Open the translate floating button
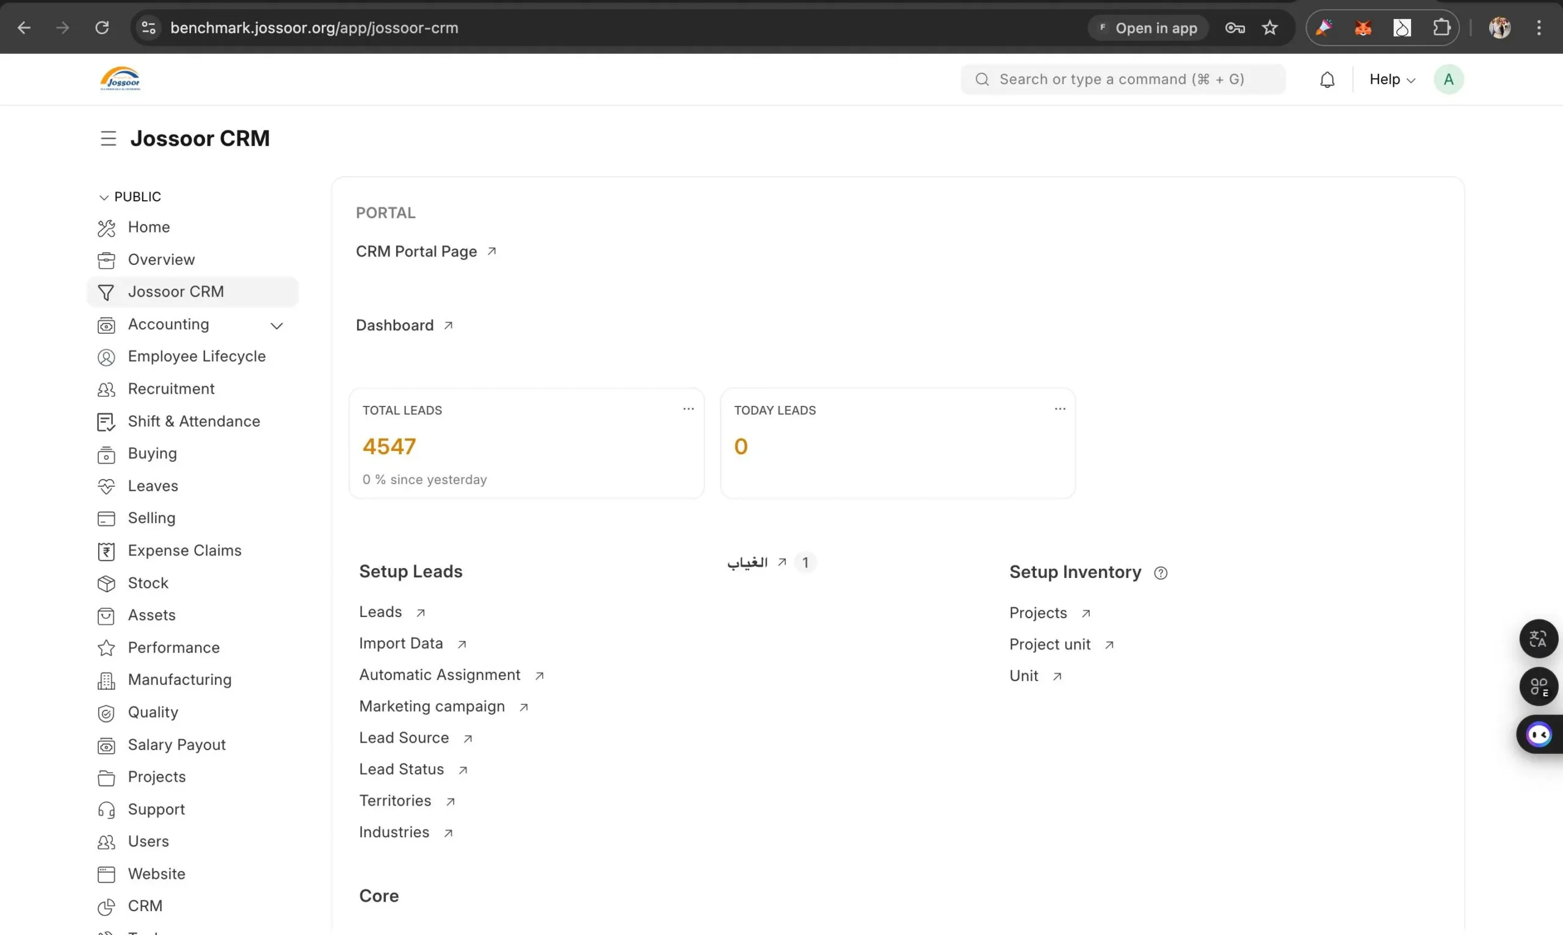 (x=1538, y=639)
